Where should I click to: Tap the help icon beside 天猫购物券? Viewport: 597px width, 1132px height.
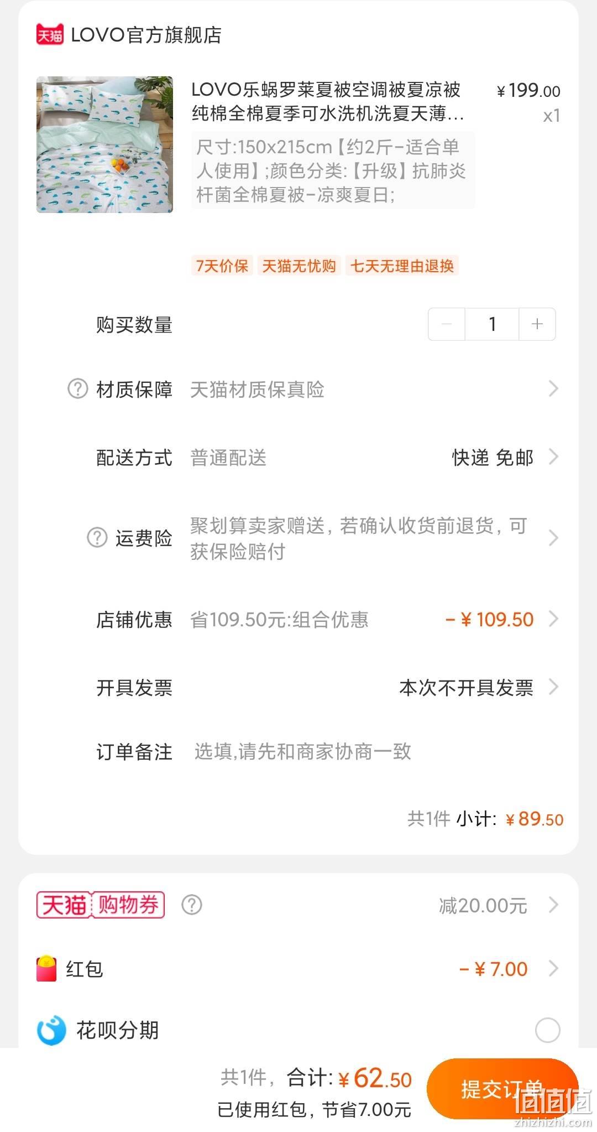(x=192, y=905)
